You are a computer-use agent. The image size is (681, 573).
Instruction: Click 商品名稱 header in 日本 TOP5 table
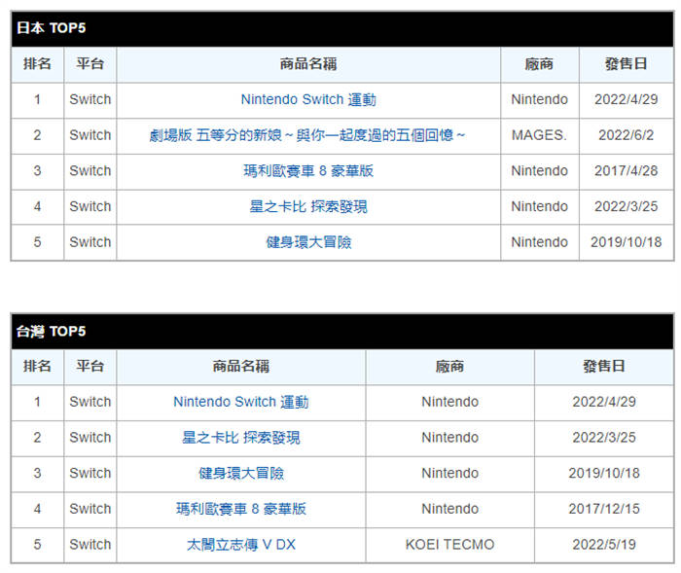[308, 64]
